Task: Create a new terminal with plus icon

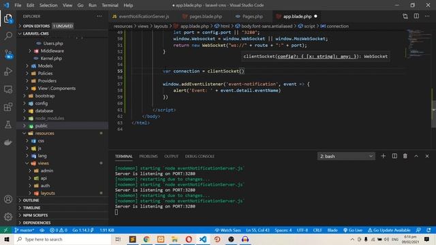Action: coord(383,156)
